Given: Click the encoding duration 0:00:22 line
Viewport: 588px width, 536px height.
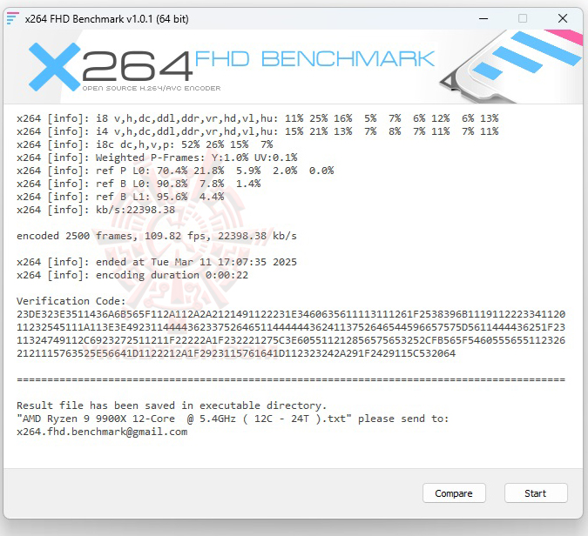Looking at the screenshot, I should click(x=132, y=275).
